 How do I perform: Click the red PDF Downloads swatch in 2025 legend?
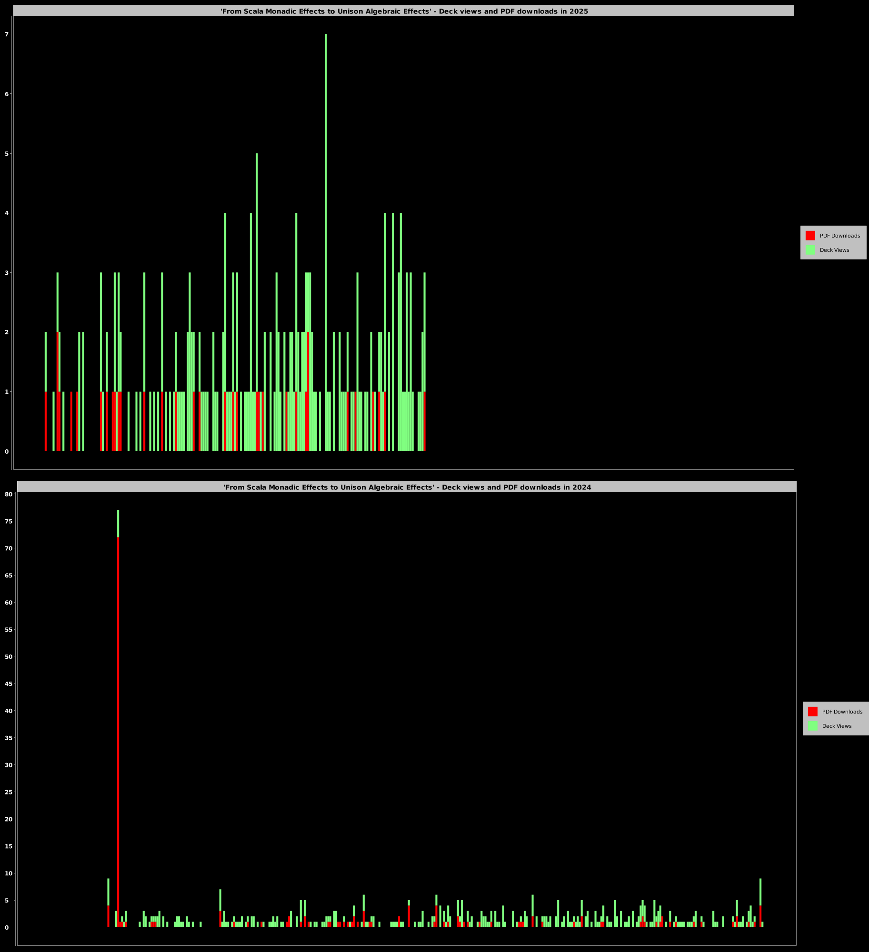click(x=810, y=236)
